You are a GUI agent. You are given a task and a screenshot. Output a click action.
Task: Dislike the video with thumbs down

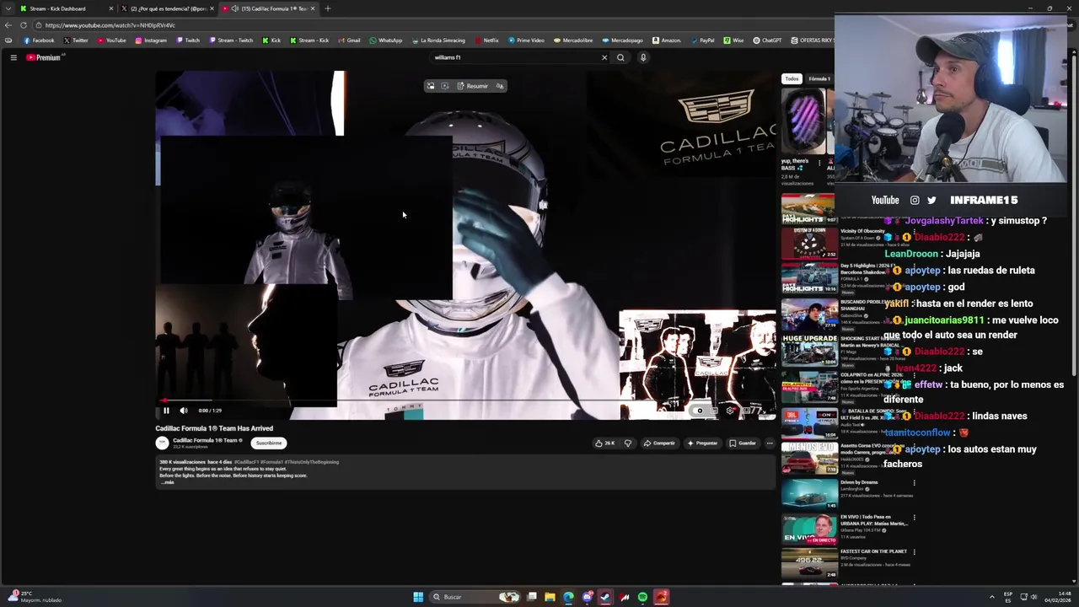click(628, 443)
